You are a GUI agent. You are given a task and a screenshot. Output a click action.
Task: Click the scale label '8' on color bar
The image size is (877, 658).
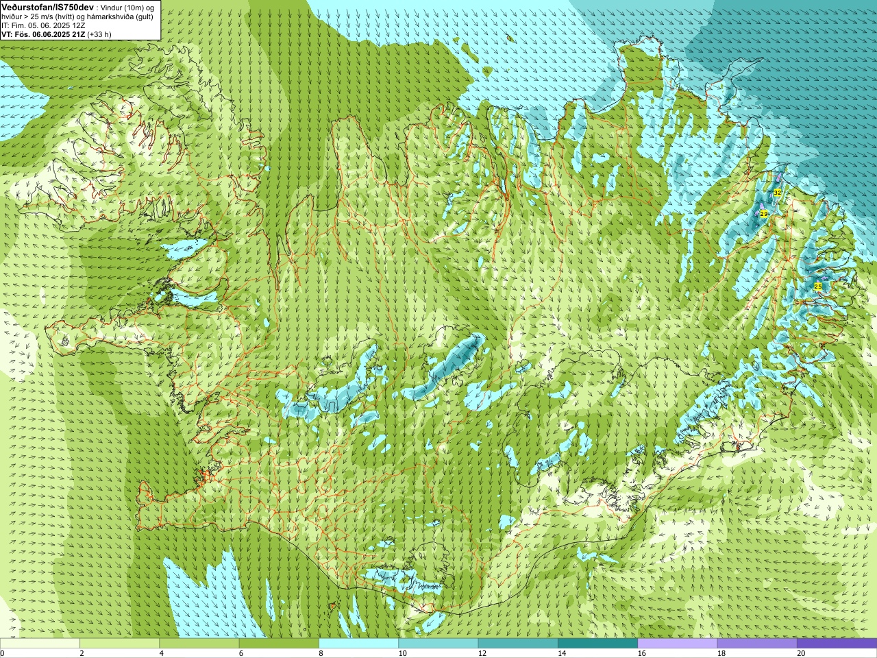321,653
